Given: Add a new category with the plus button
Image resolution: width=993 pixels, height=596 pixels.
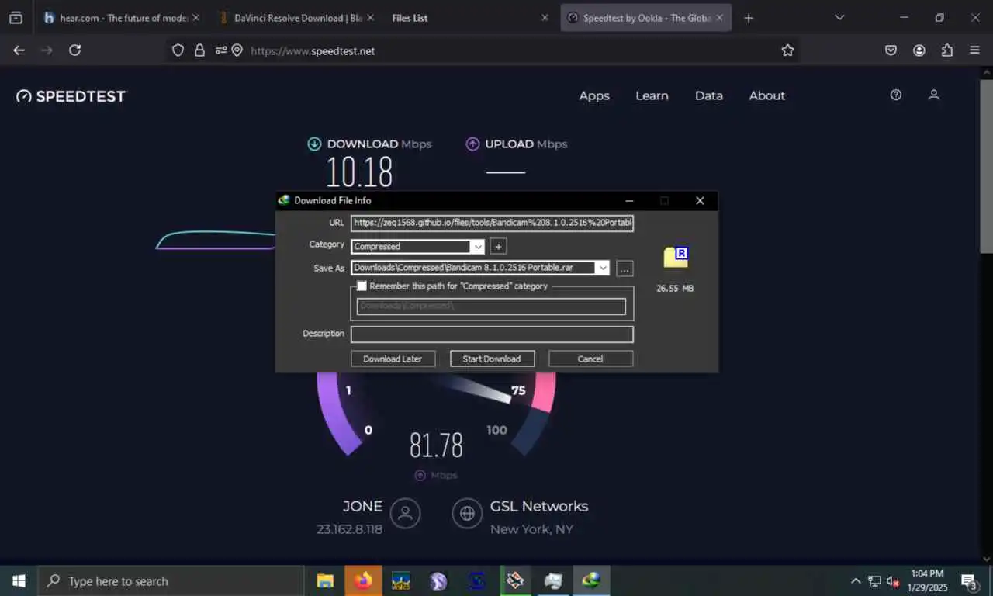Looking at the screenshot, I should (x=499, y=246).
